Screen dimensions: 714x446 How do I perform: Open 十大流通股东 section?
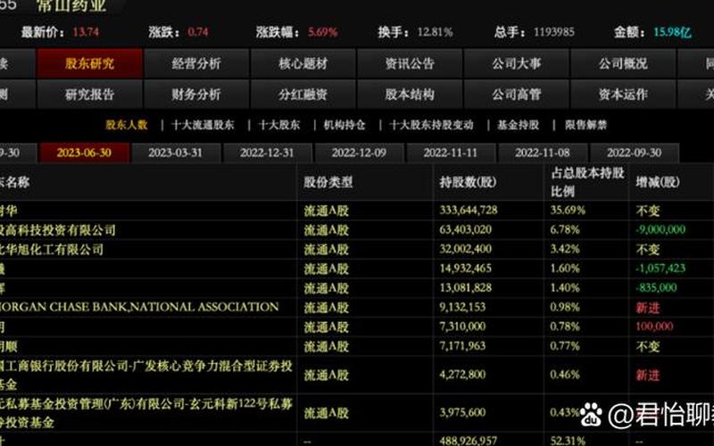pos(203,125)
